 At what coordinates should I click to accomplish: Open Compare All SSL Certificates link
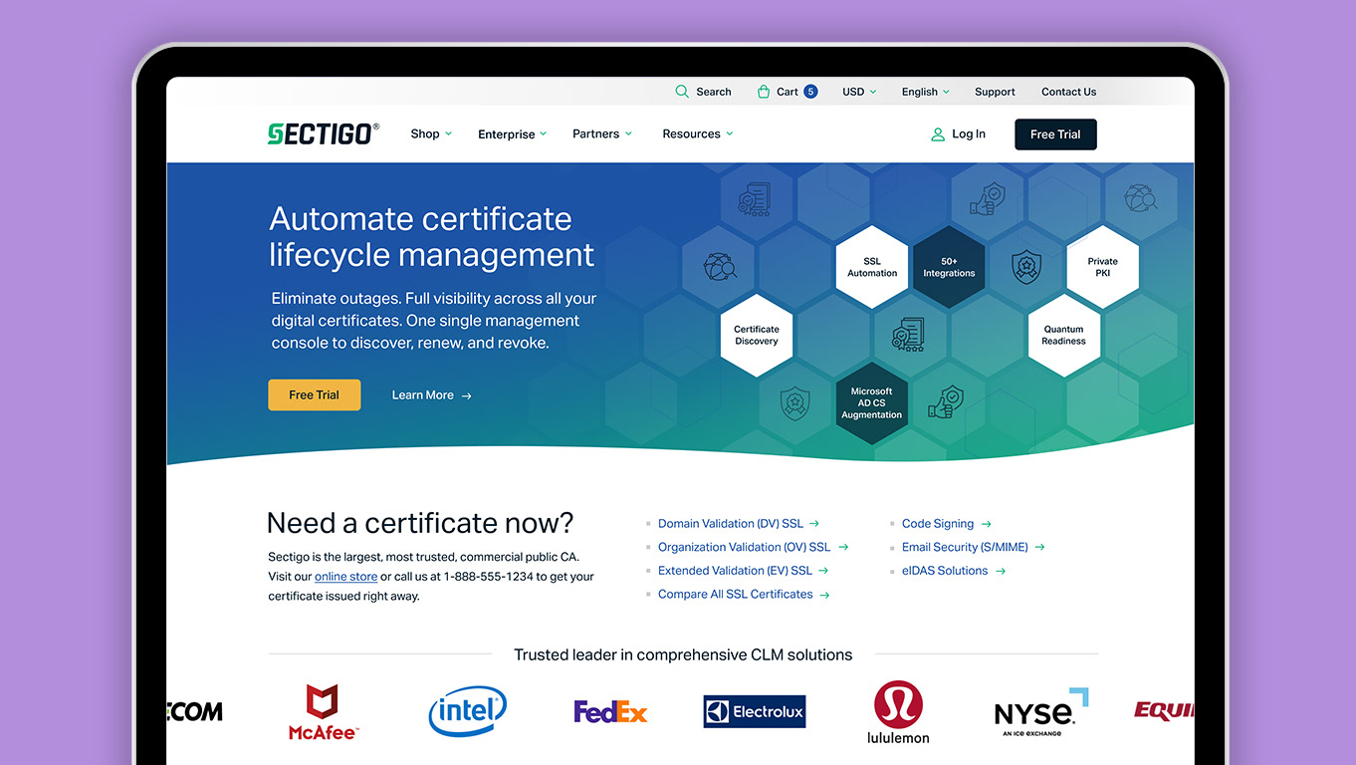[735, 595]
